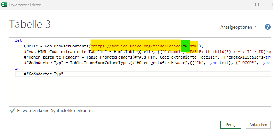Viewport: 273px width, 131px height.
Task: Click the 'in' keyword in the code
Action: tap(17, 68)
